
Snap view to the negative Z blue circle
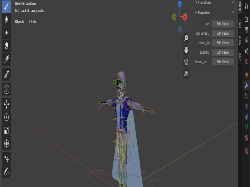180,29
